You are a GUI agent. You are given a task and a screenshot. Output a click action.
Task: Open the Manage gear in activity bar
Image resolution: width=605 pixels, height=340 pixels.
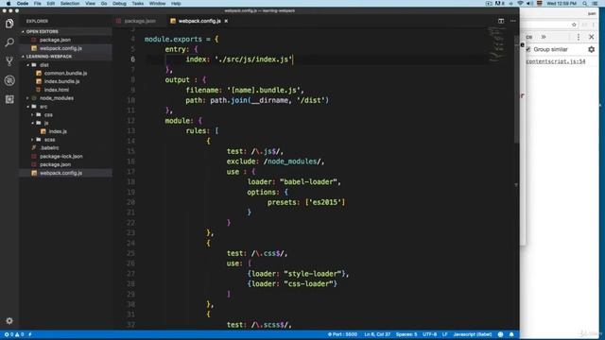tap(9, 321)
